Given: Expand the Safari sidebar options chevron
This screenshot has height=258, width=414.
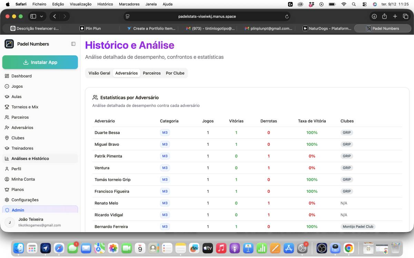Looking at the screenshot, I should tap(42, 17).
